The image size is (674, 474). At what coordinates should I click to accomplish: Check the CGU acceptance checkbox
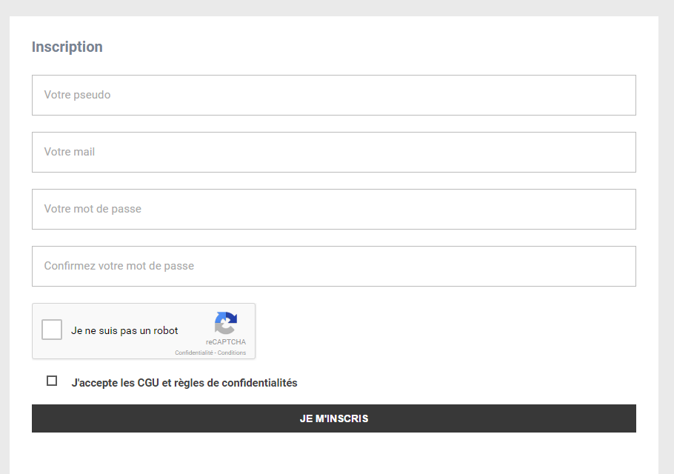[52, 381]
